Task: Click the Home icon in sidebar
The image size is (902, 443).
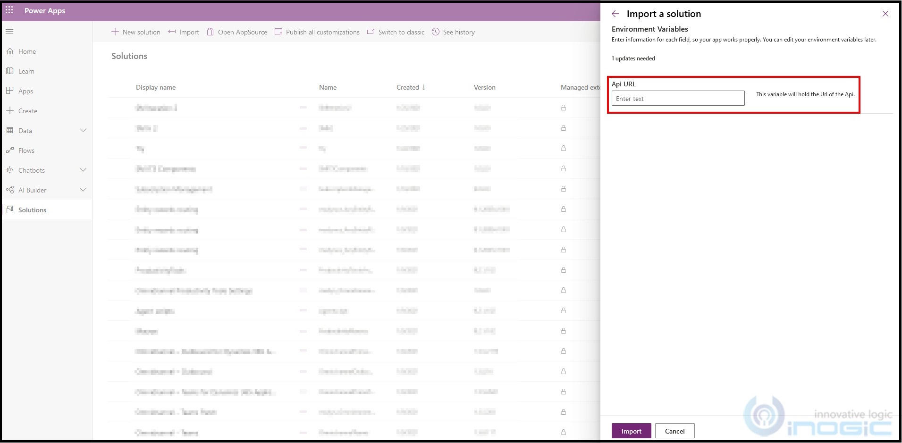Action: pos(9,51)
